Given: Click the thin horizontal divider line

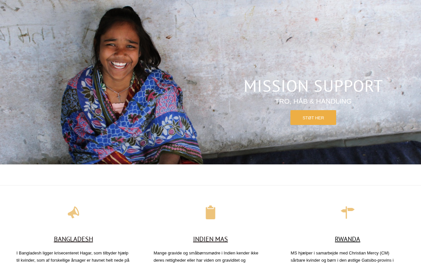Looking at the screenshot, I should click(x=210, y=185).
